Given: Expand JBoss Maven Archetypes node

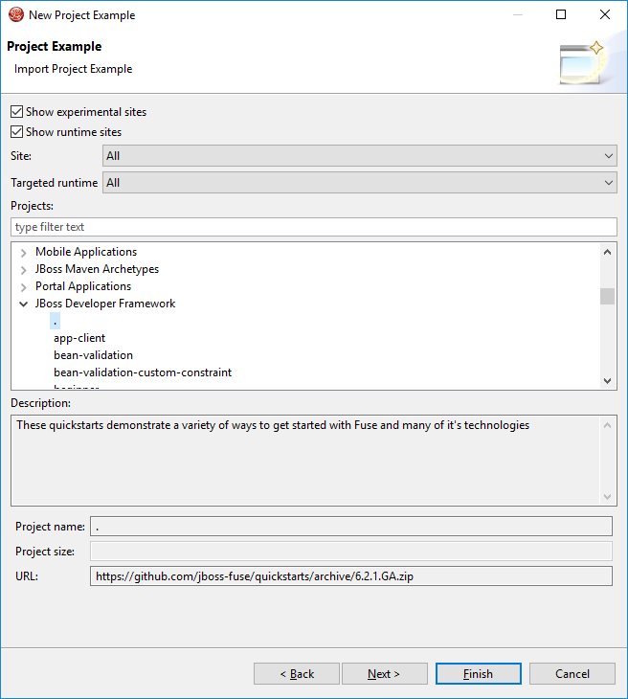Looking at the screenshot, I should click(24, 270).
